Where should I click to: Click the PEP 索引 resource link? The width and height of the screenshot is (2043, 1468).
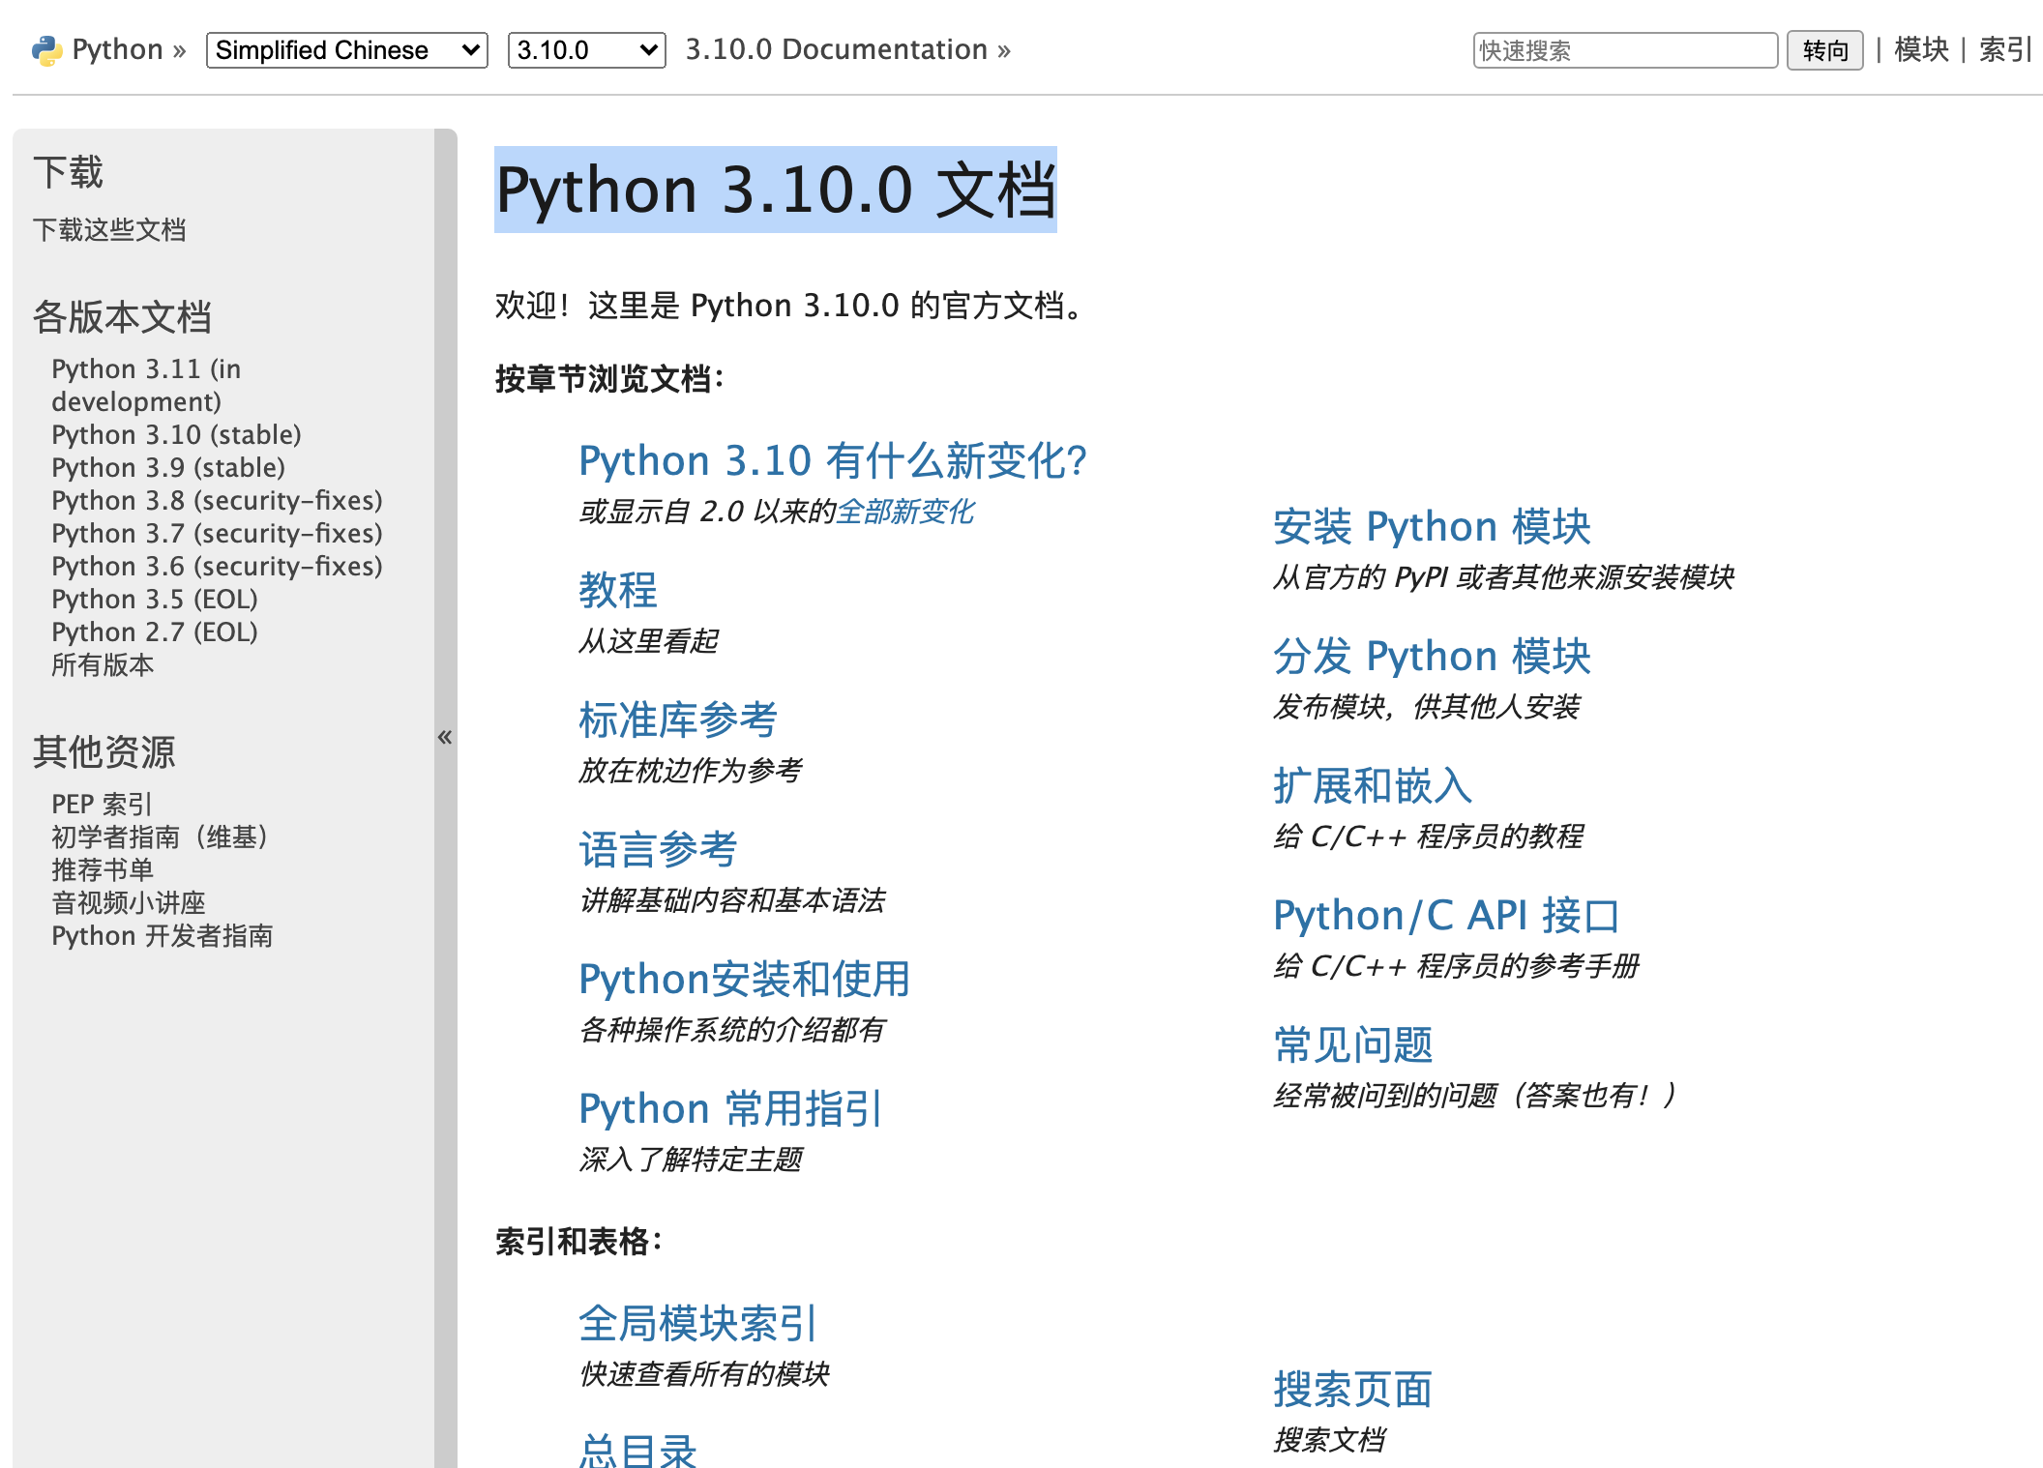102,805
